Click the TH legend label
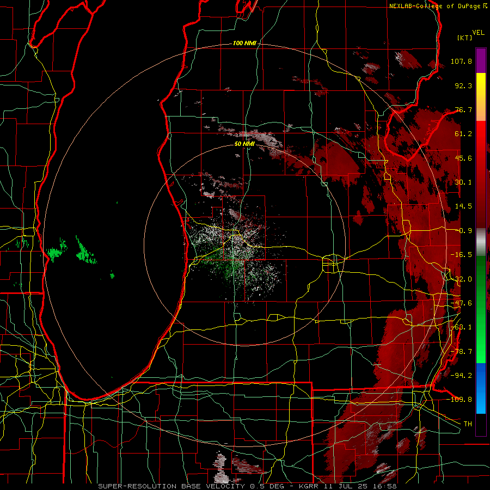Viewport: 490px width, 490px height. click(x=468, y=424)
